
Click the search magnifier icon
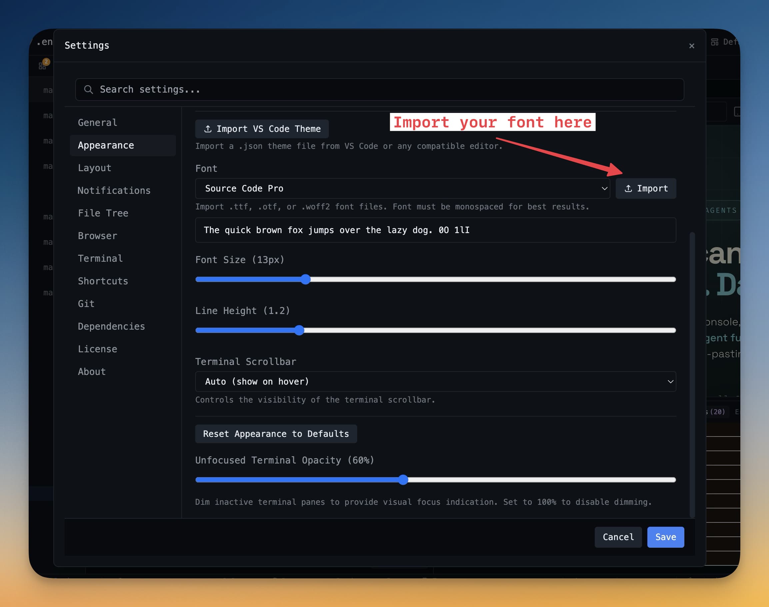click(x=89, y=90)
